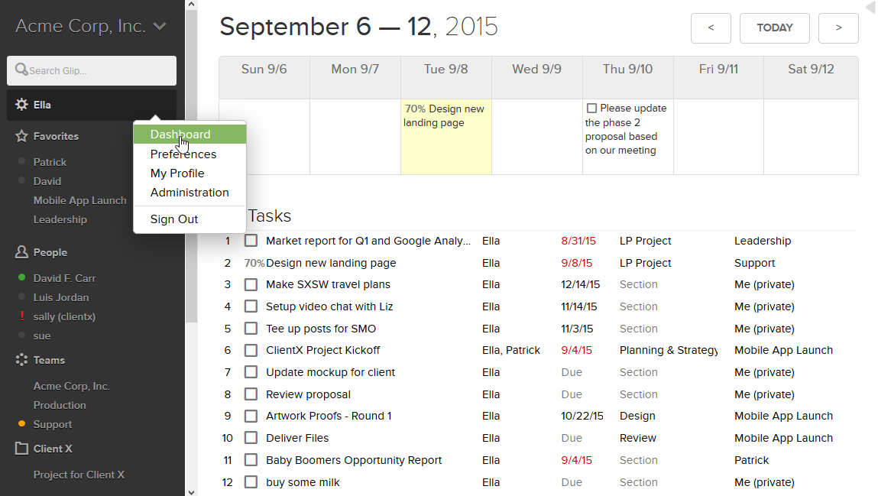Expand the Acme Corp, Inc. dropdown arrow
This screenshot has width=878, height=496.
tap(160, 27)
